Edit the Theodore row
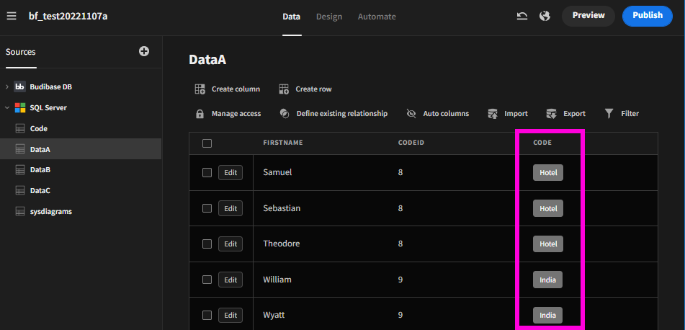Screen dimensions: 685x330 [x=230, y=244]
